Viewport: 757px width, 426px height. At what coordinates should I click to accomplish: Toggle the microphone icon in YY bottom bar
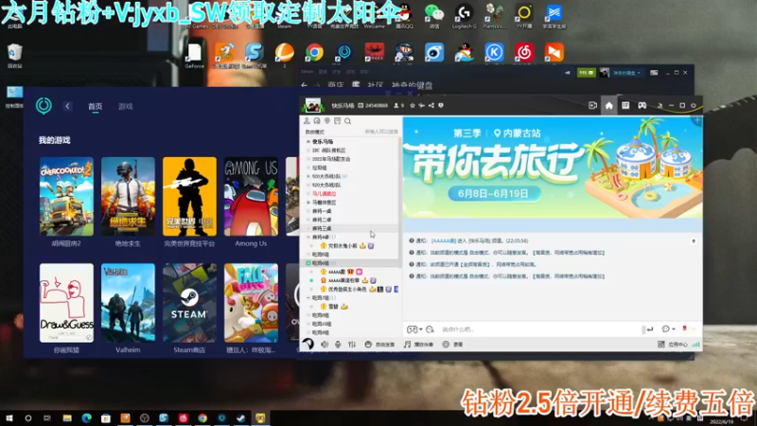338,345
